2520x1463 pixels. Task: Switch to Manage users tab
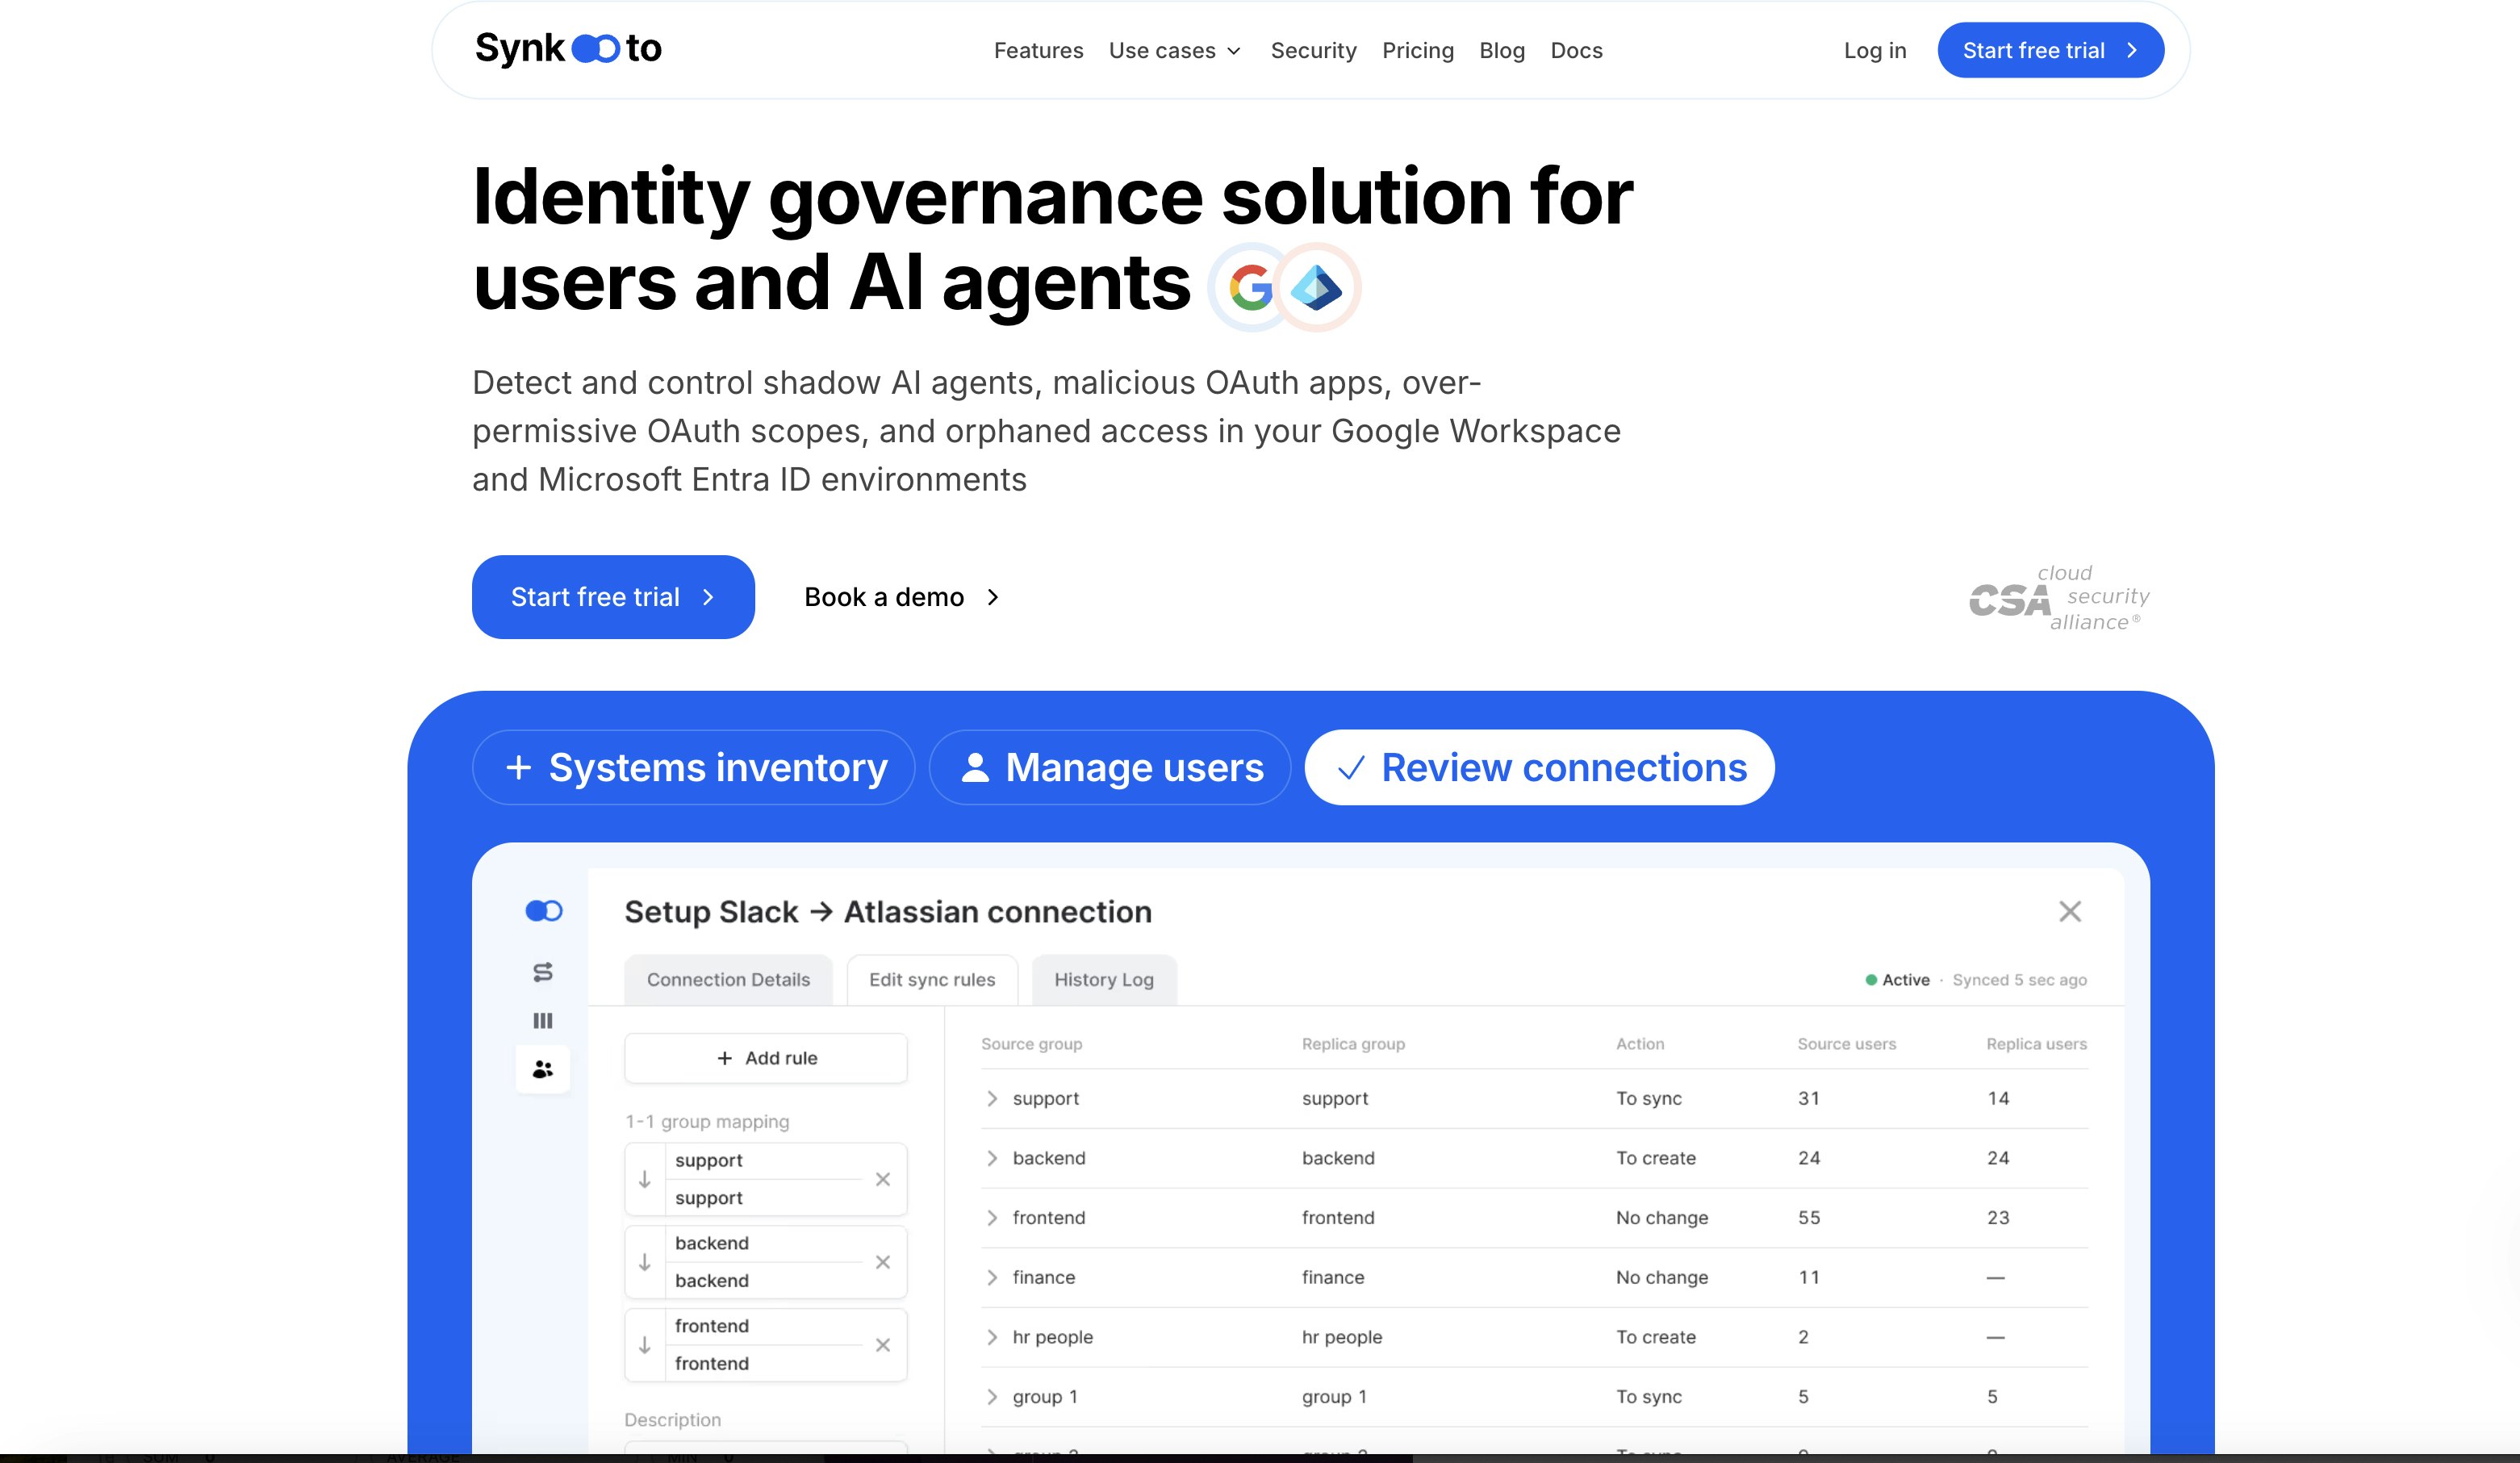(x=1110, y=768)
